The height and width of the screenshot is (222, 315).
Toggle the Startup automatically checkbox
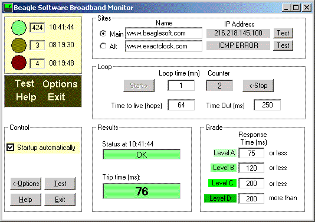[10, 147]
